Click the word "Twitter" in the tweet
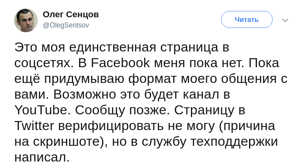Viewport: 306px width, 167px height. click(34, 126)
